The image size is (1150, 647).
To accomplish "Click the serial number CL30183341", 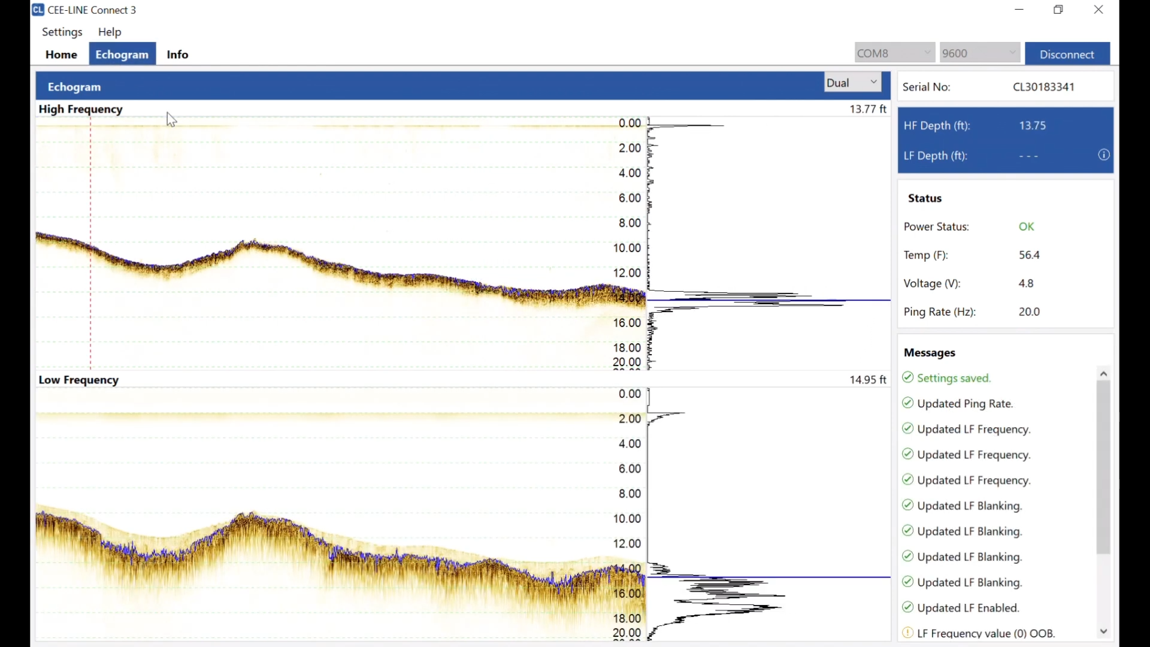I will click(x=1044, y=87).
